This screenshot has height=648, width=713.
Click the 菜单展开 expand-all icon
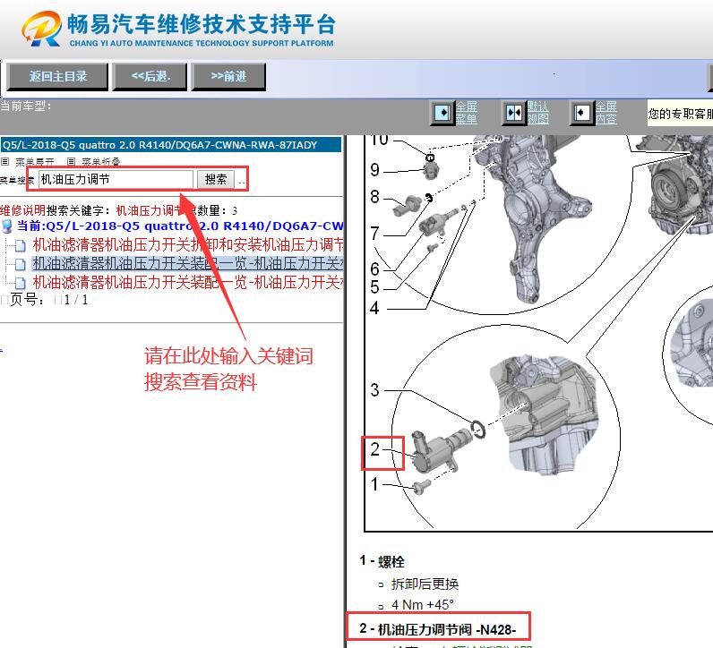click(5, 161)
